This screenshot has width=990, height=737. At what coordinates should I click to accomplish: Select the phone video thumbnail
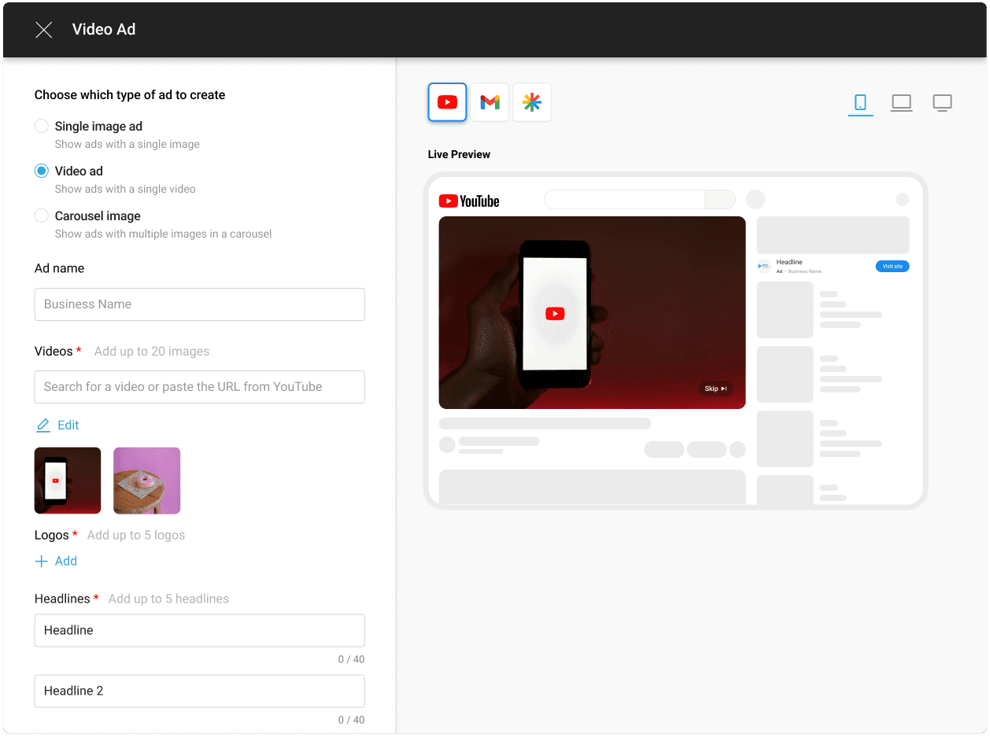tap(68, 481)
